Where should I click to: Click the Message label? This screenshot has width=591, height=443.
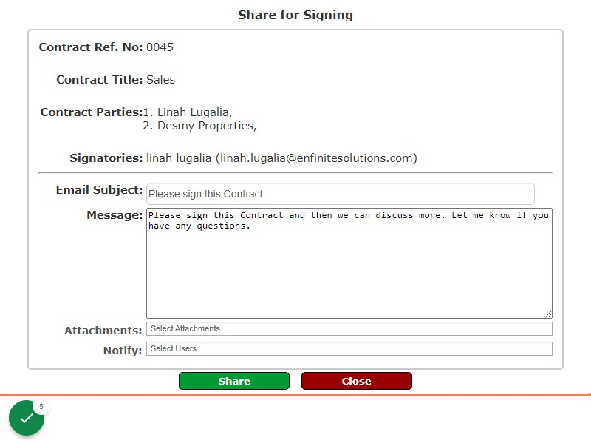[x=115, y=215]
